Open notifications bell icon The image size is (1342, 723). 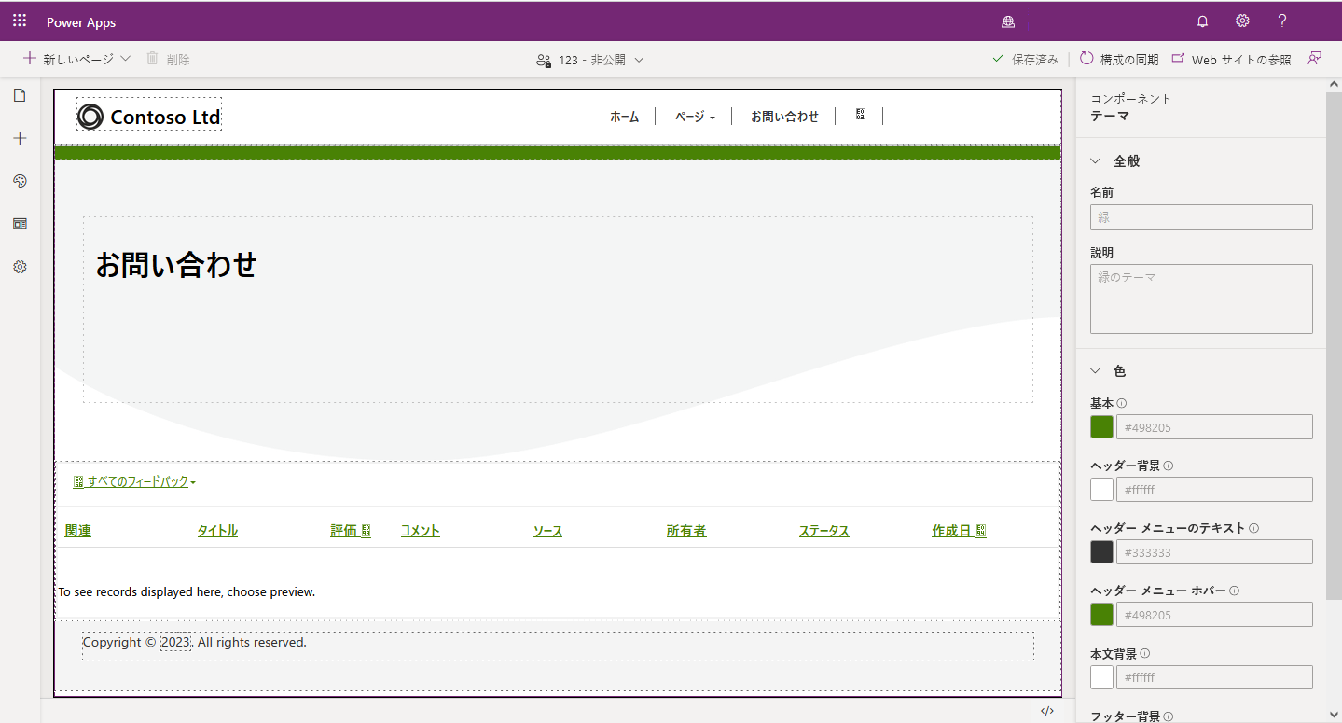[1203, 21]
